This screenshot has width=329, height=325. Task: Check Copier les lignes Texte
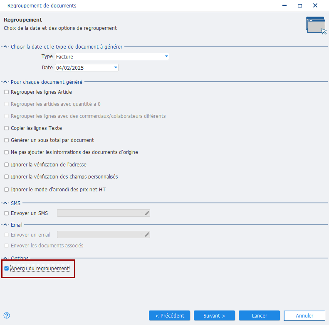[7, 128]
